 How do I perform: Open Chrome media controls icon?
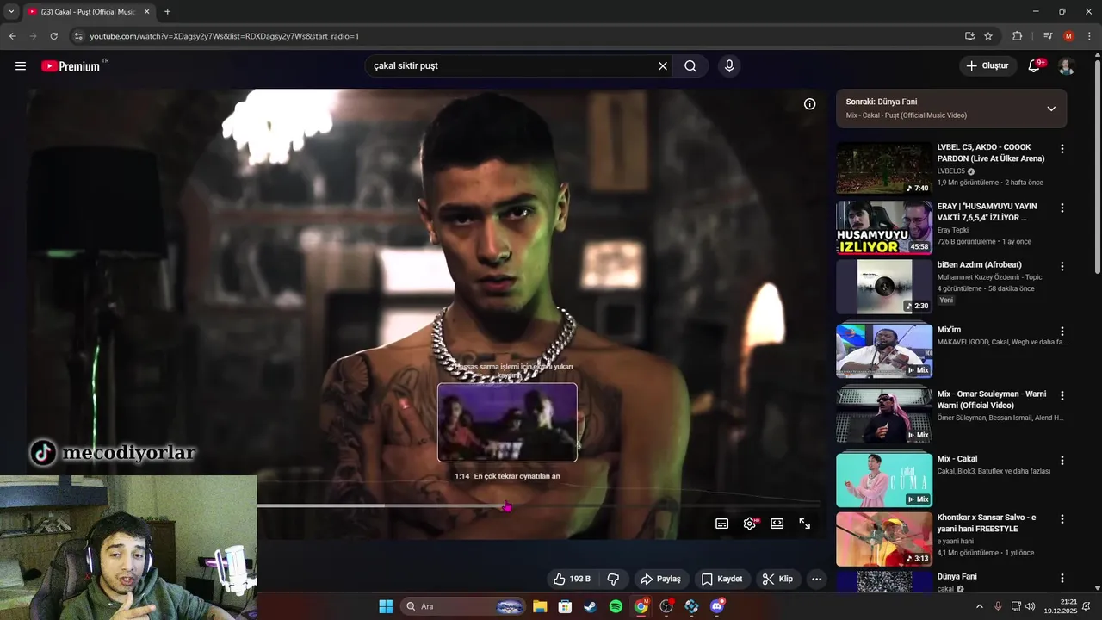(1048, 36)
